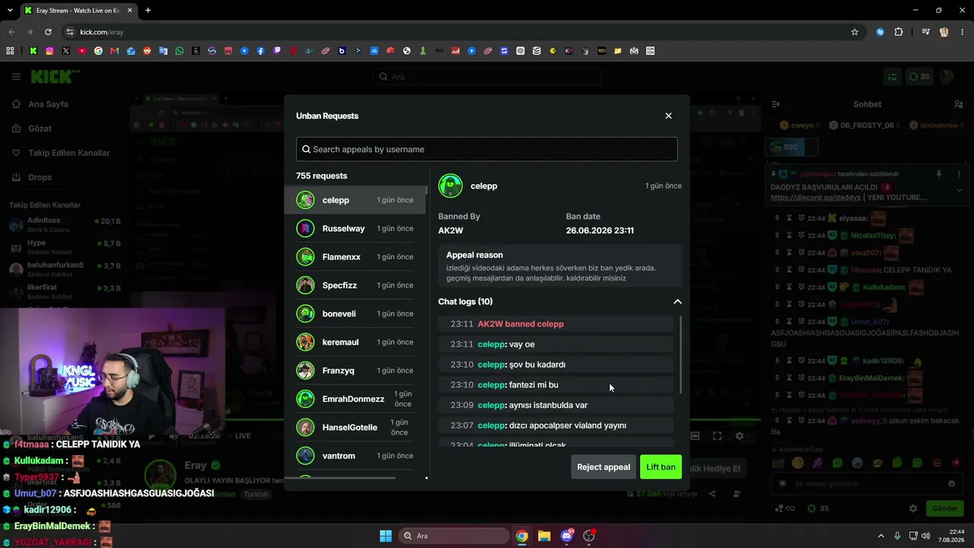
Task: Open a new Chrome tab
Action: click(148, 11)
